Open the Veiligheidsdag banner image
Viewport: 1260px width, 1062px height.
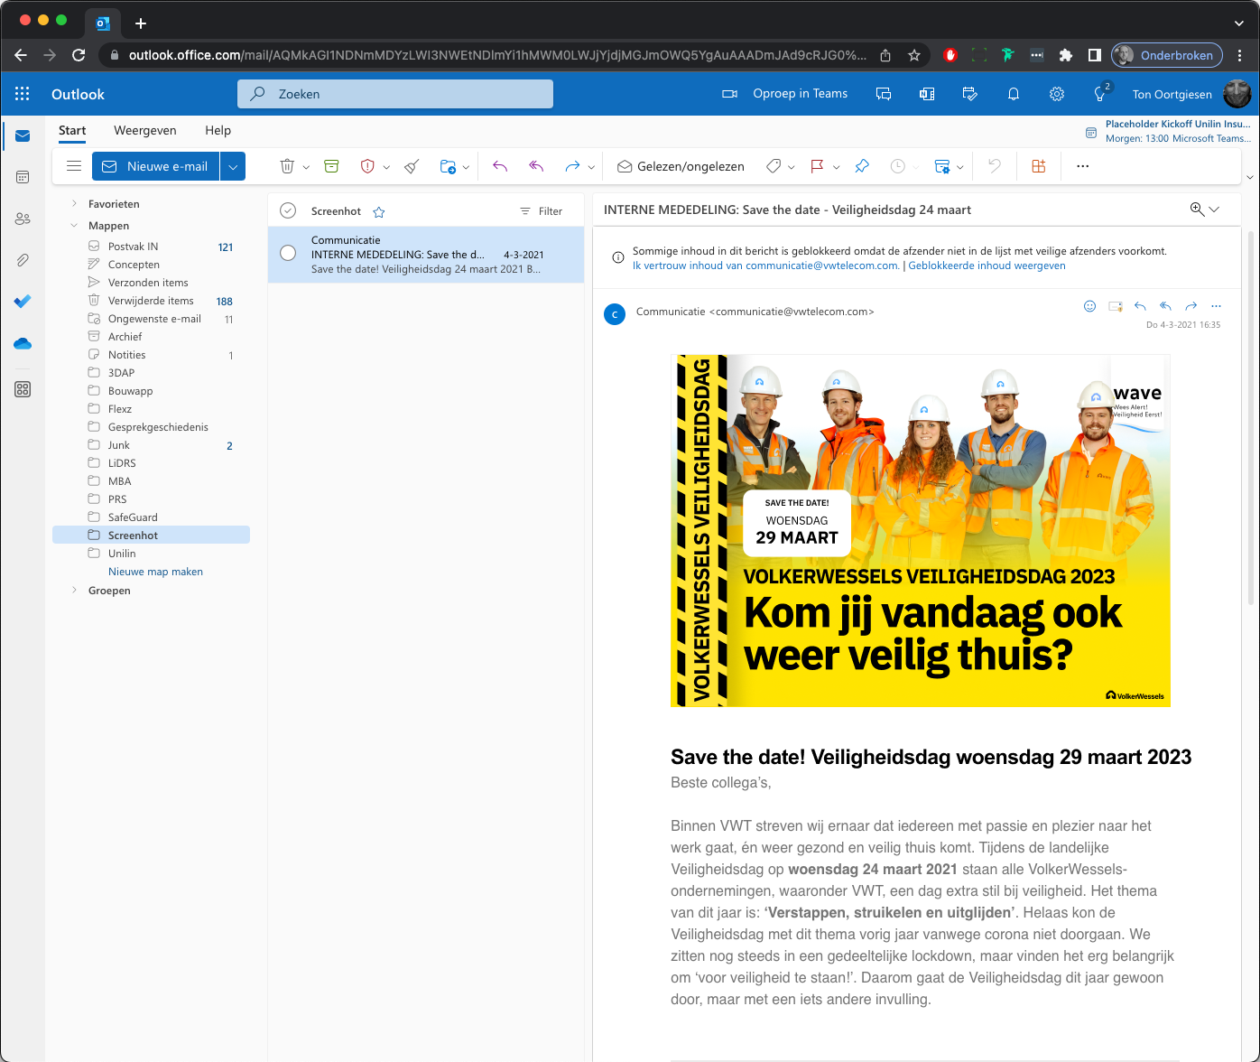[921, 530]
